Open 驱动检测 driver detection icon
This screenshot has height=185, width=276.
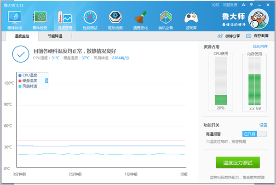tap(115, 17)
